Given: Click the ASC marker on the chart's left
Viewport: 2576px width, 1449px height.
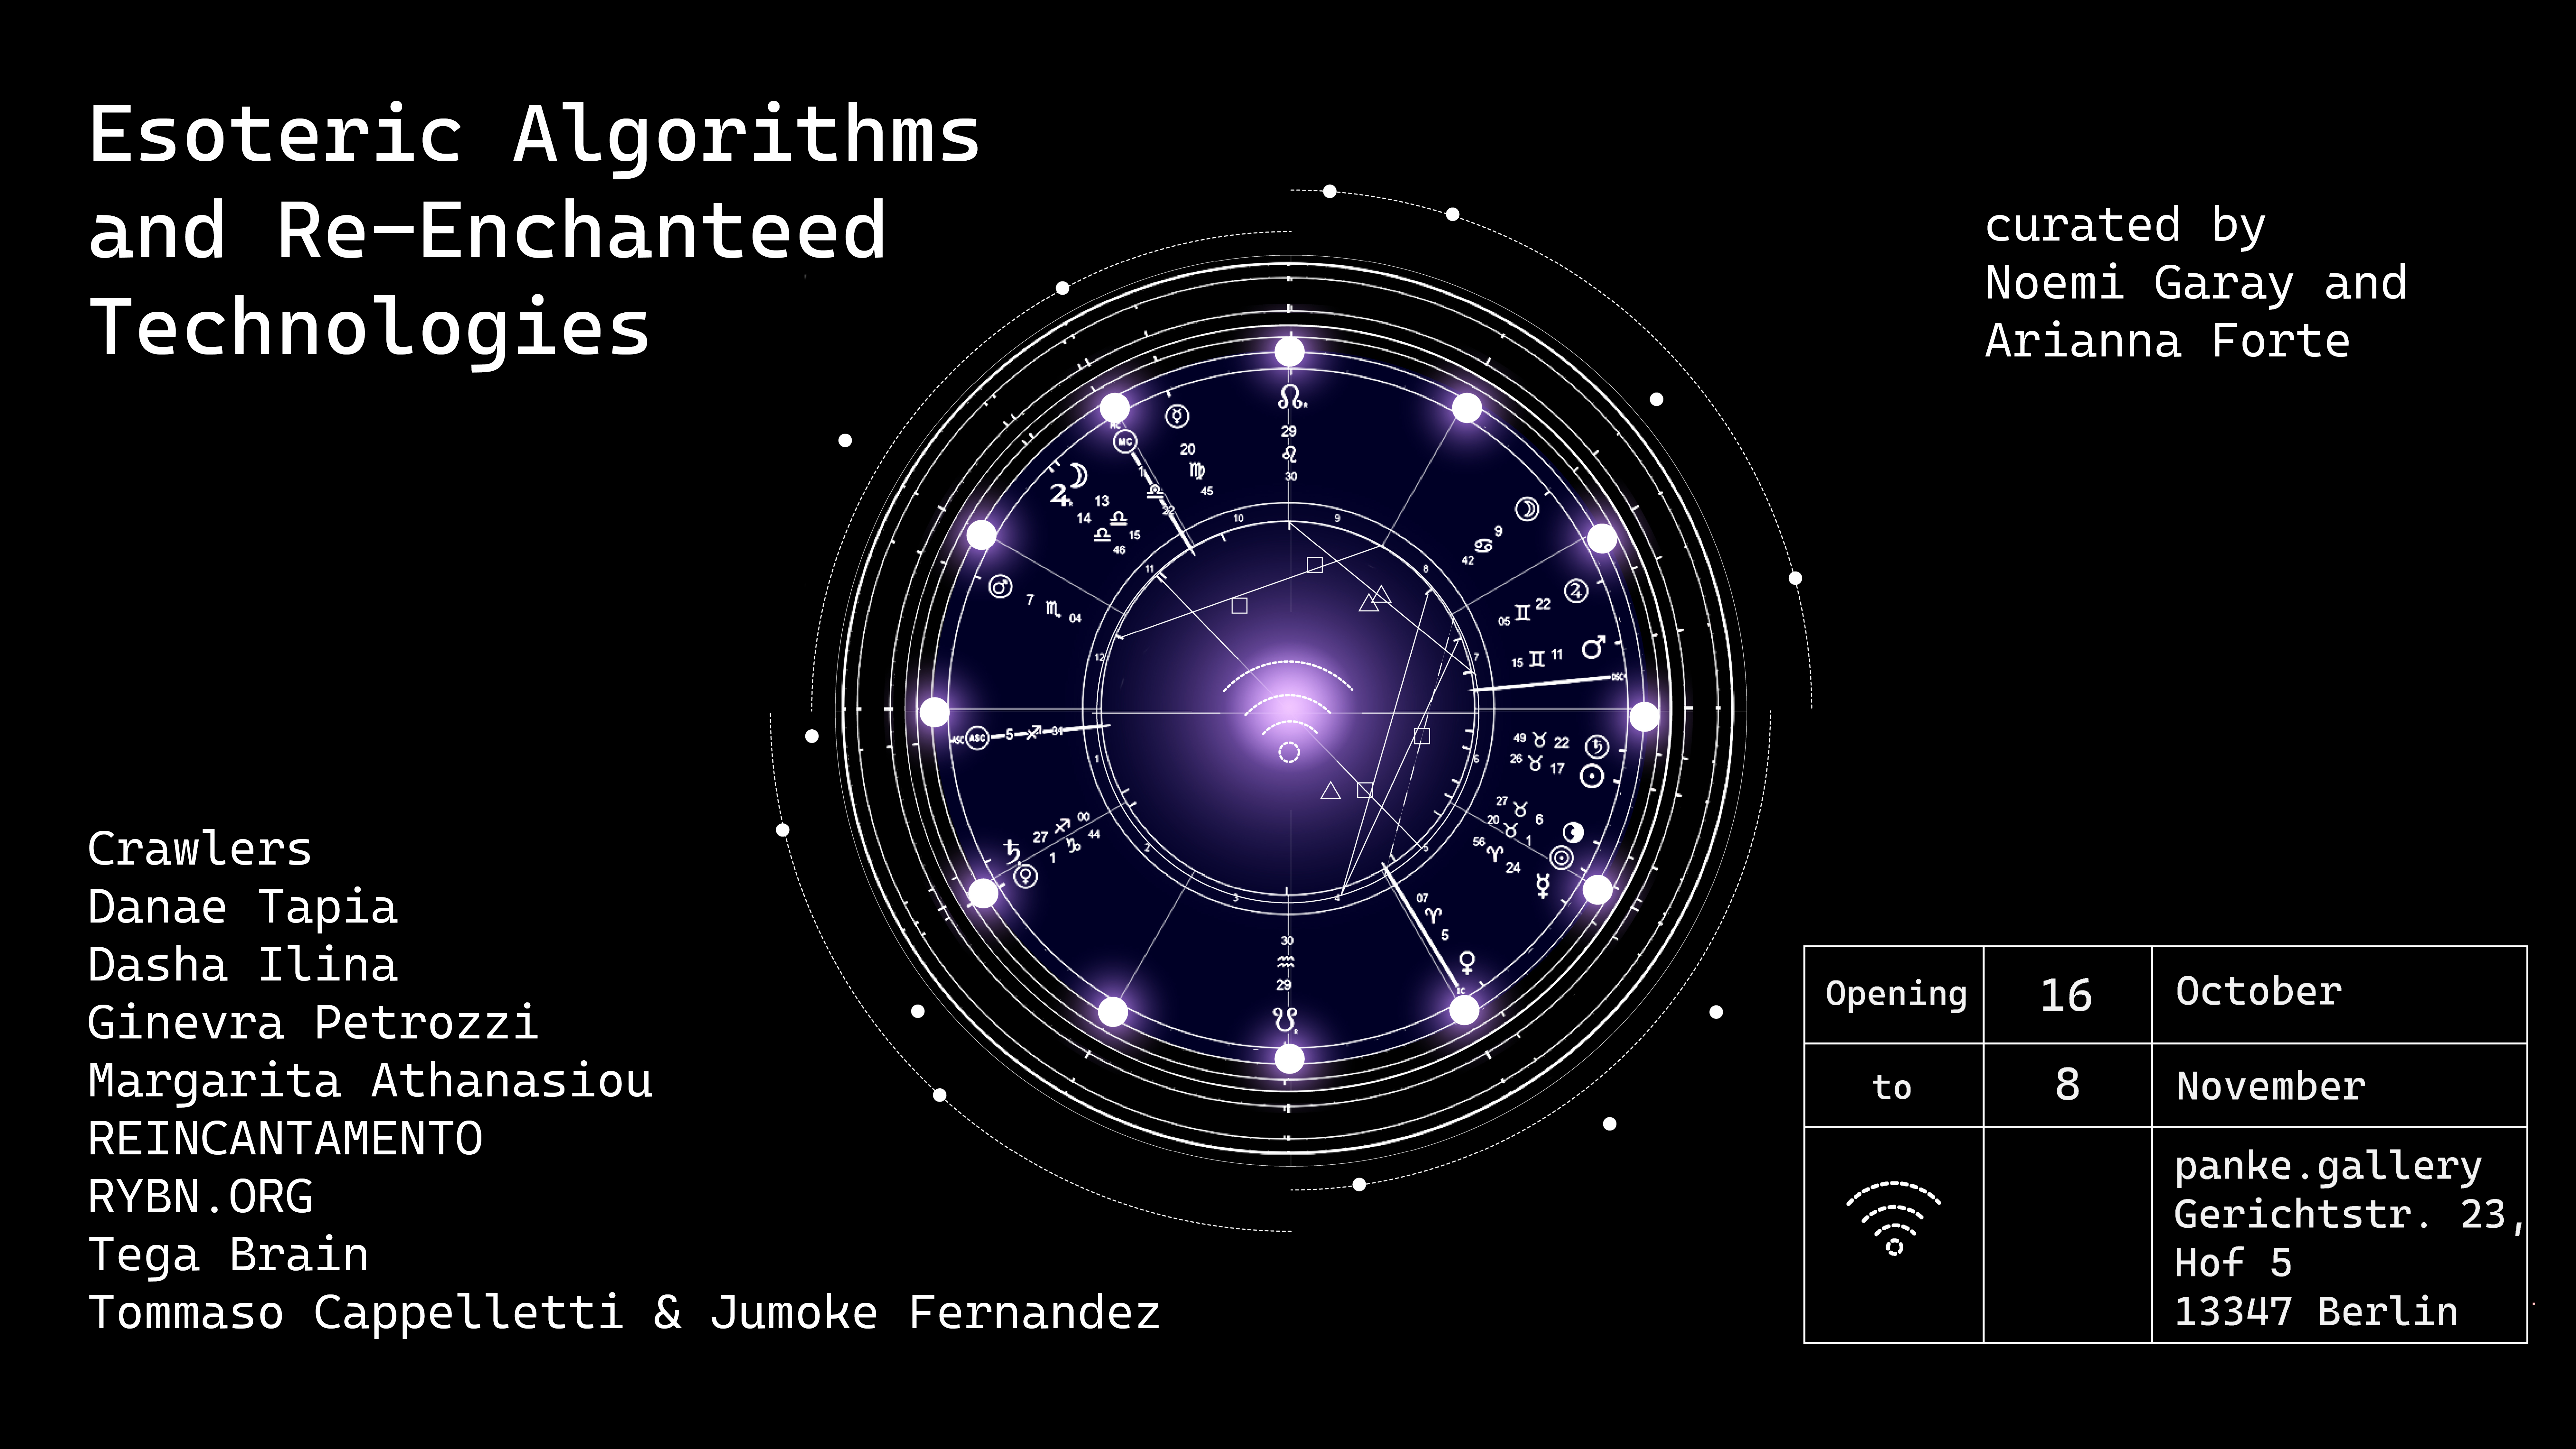Looking at the screenshot, I should [977, 738].
